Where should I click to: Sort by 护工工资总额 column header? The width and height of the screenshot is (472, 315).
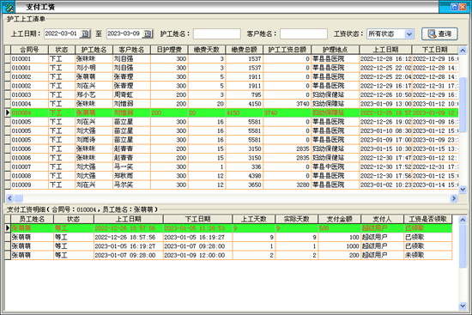[287, 50]
